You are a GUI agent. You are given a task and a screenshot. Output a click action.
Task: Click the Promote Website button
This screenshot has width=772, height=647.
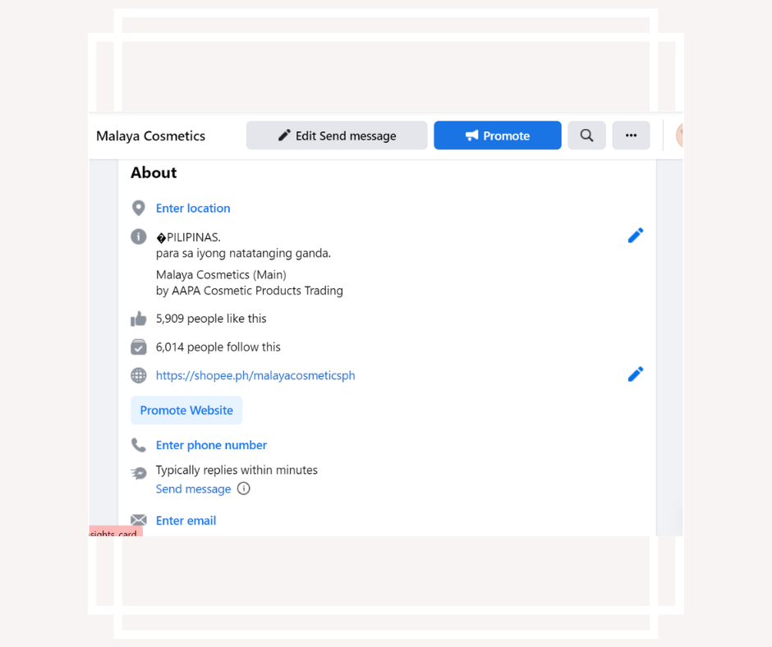tap(186, 411)
